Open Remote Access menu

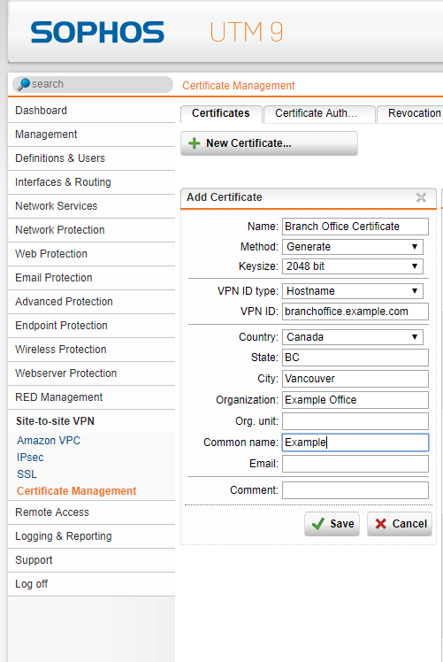pos(91,512)
